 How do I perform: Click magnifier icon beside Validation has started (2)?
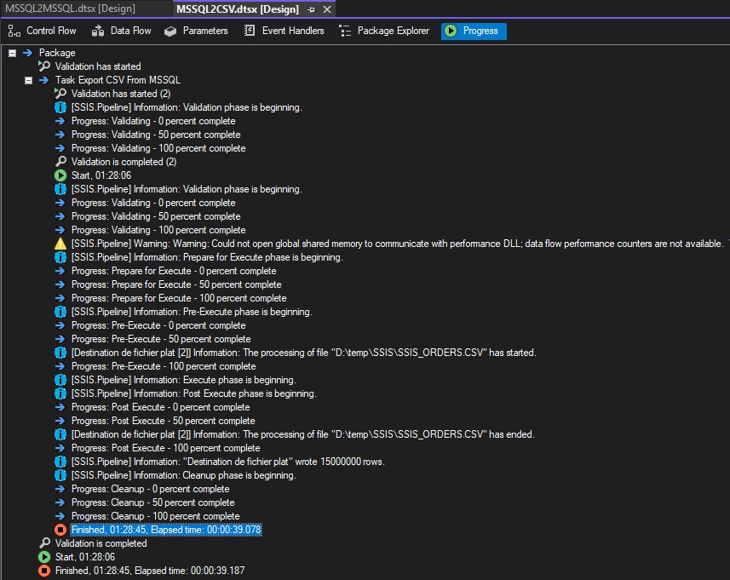tap(60, 94)
